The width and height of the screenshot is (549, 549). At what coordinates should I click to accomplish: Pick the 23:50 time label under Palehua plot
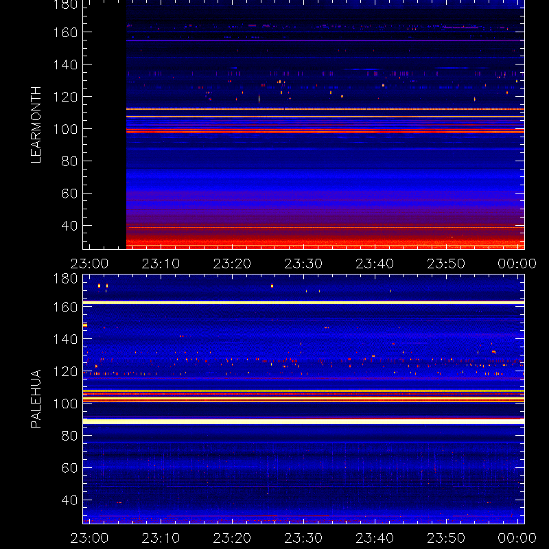point(446,538)
